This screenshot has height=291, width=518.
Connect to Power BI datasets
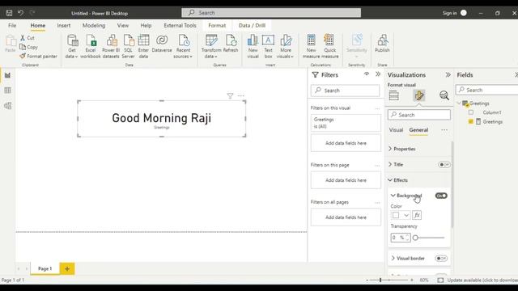point(111,47)
